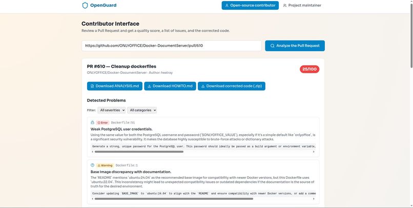Image resolution: width=413 pixels, height=208 pixels.
Task: Download the HOWTO.md file
Action: pos(170,86)
